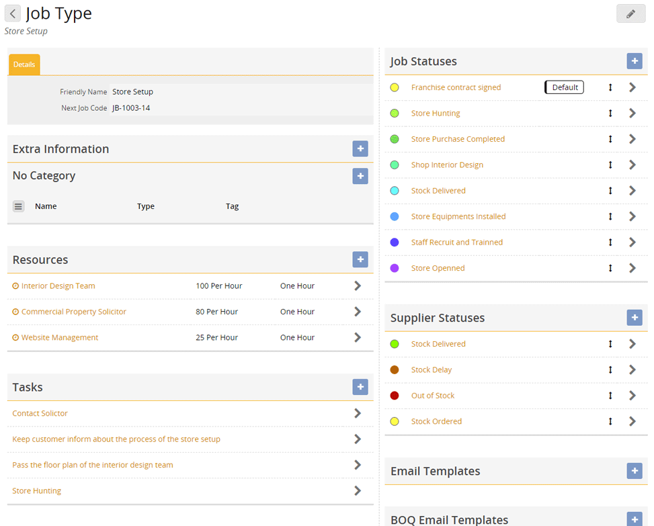Click the pencil edit button
Viewport: 654px width, 526px height.
tap(630, 13)
